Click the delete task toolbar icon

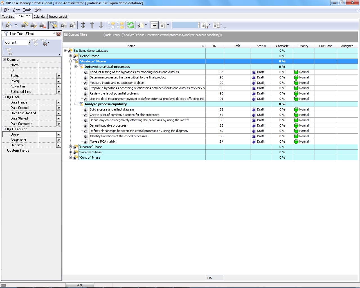click(42, 26)
